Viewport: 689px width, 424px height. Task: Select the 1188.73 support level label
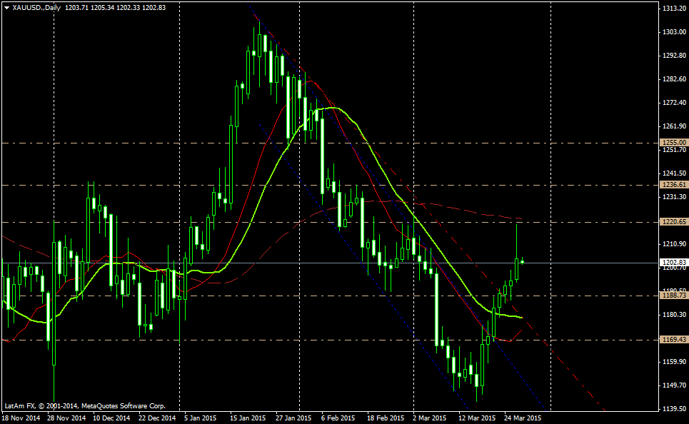(673, 295)
